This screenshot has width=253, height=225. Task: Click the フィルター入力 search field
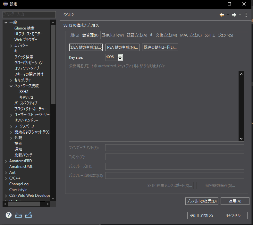coord(29,14)
